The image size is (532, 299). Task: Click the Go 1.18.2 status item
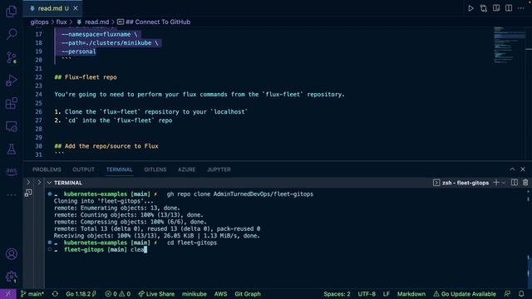[81, 294]
